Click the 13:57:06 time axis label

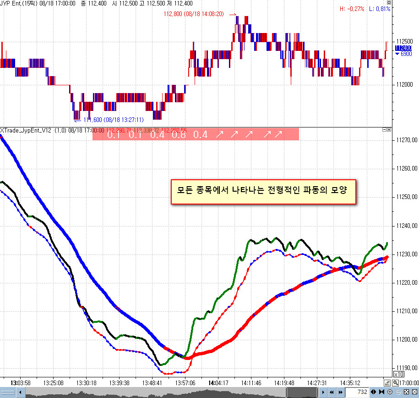click(185, 383)
